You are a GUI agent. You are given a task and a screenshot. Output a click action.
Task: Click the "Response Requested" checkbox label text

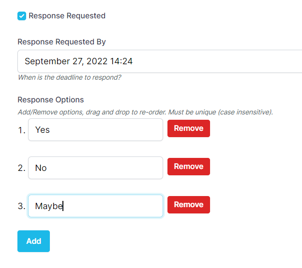pyautogui.click(x=67, y=16)
